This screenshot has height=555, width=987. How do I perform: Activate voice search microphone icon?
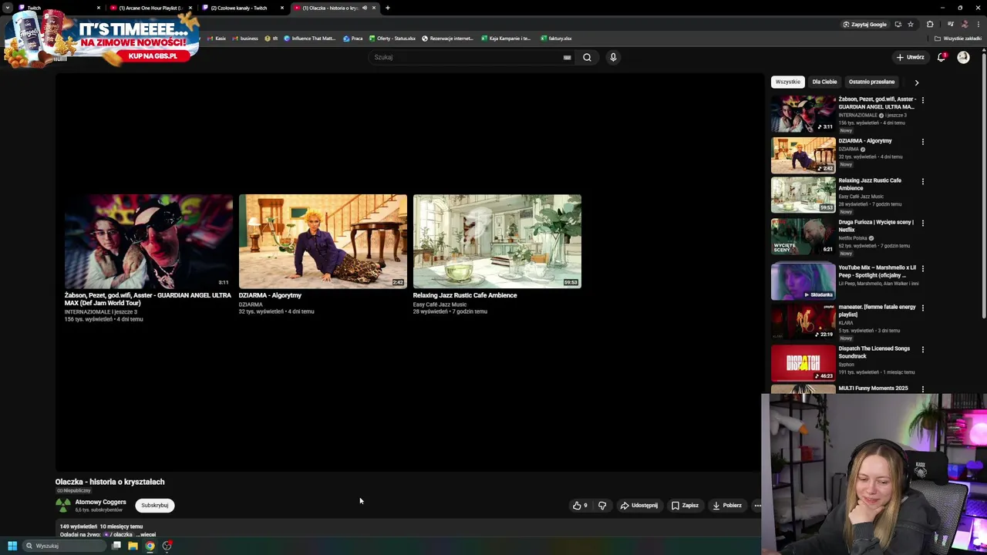[613, 57]
